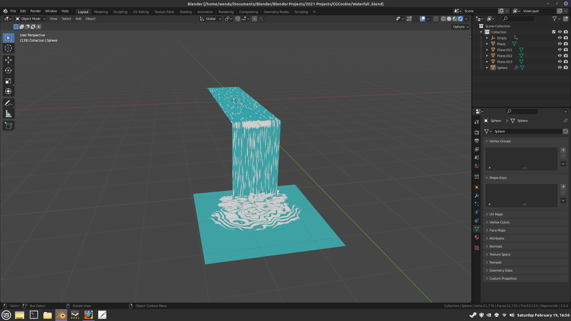The height and width of the screenshot is (321, 571).
Task: Open the Material properties tab
Action: point(477,237)
